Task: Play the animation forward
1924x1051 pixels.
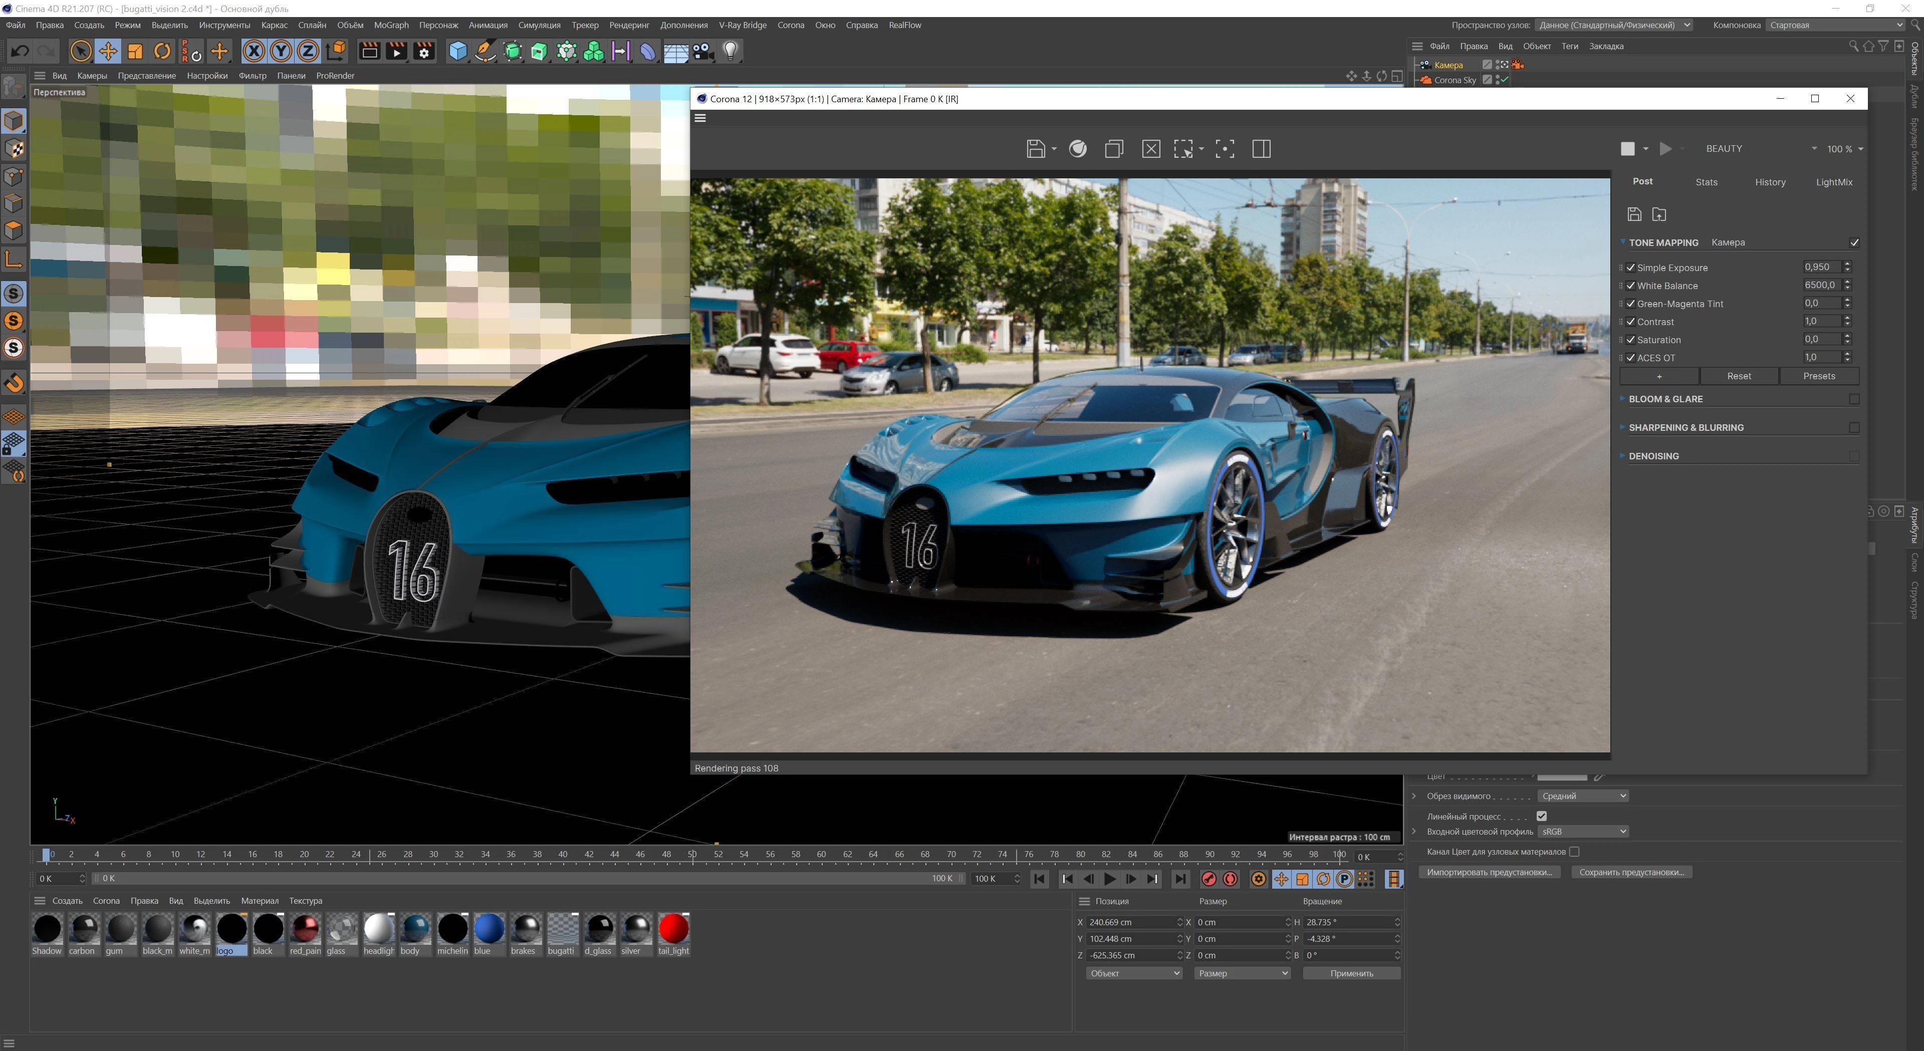Action: click(1110, 879)
